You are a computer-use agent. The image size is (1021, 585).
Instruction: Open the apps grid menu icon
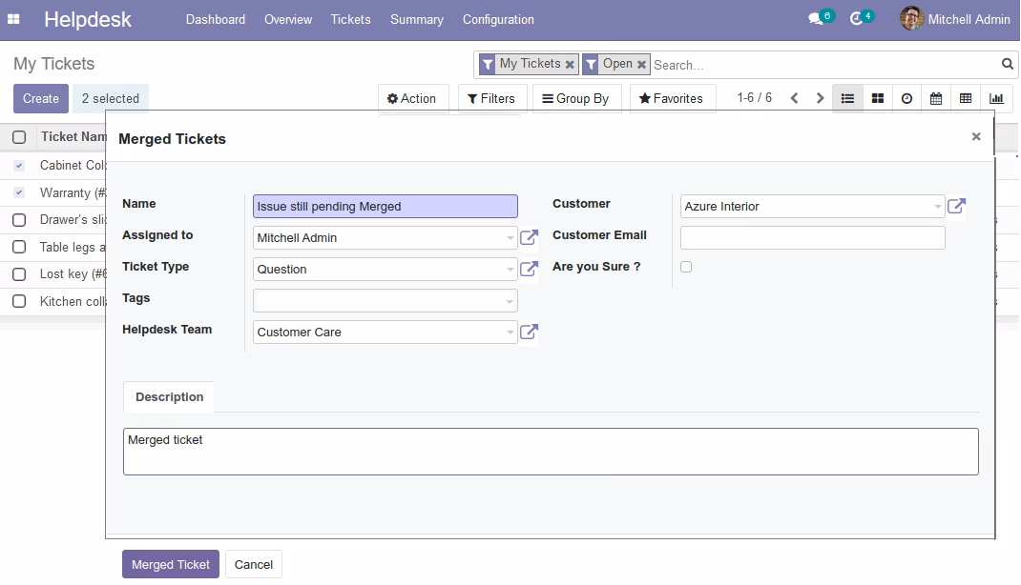coord(13,19)
